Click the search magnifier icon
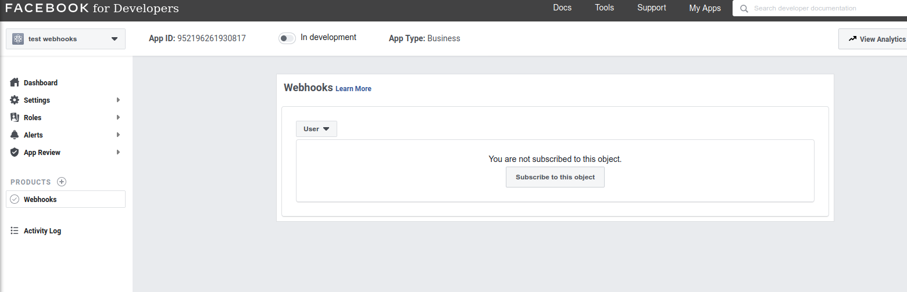907x292 pixels. [744, 9]
